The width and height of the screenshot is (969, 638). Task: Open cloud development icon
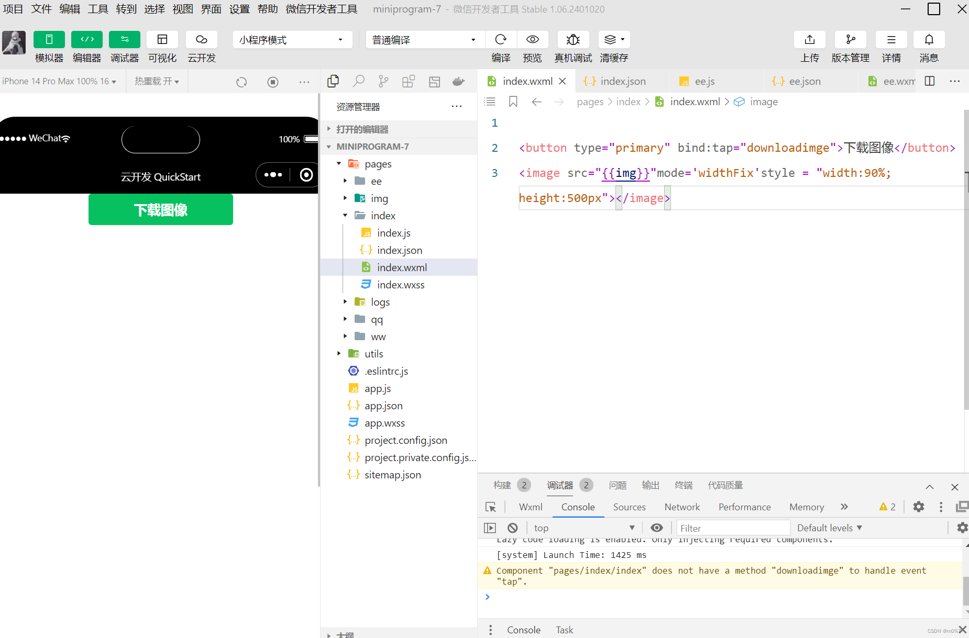pyautogui.click(x=202, y=40)
